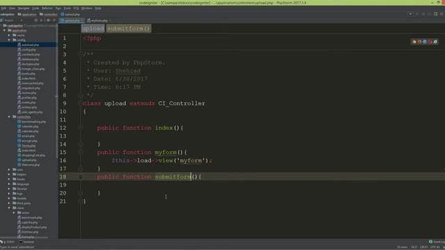
Task: Click the override gutter icon on line 18
Action: pyautogui.click(x=81, y=177)
